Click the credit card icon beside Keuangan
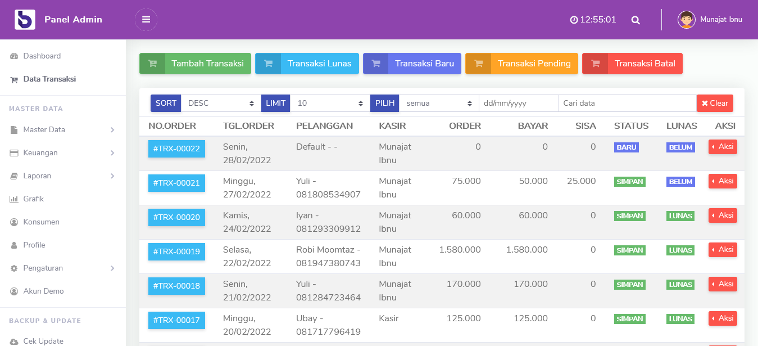The height and width of the screenshot is (346, 758). click(14, 153)
